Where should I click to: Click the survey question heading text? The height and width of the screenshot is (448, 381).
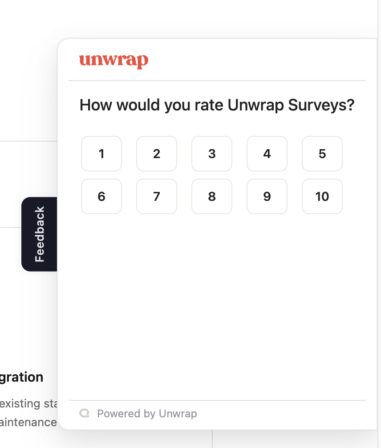217,106
